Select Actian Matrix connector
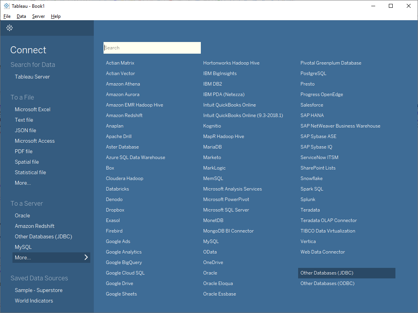 click(x=120, y=63)
